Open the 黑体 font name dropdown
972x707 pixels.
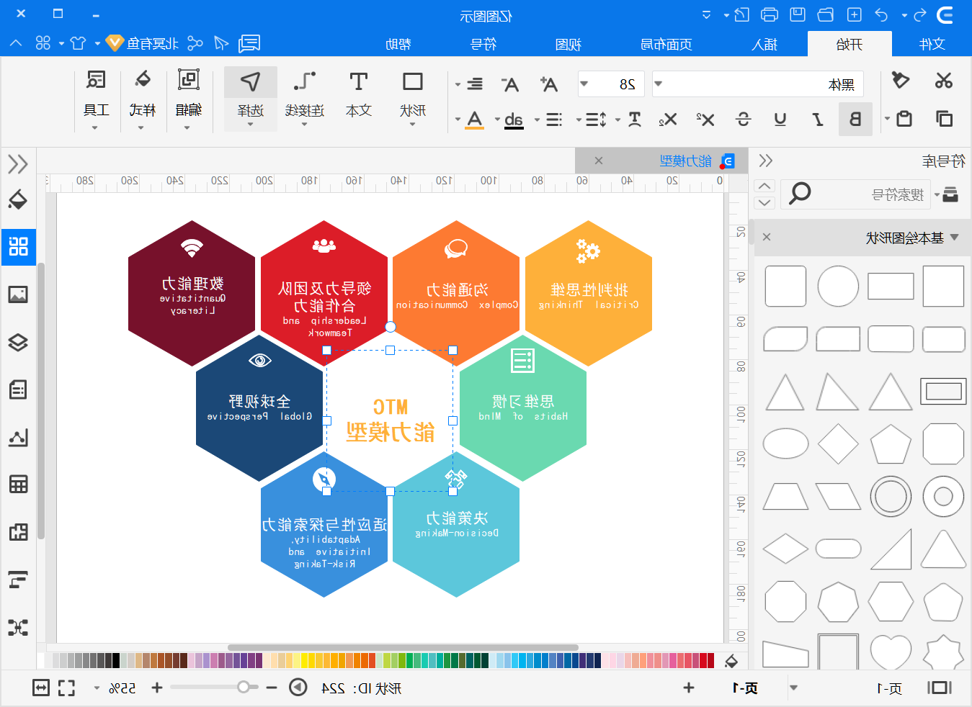click(x=659, y=84)
